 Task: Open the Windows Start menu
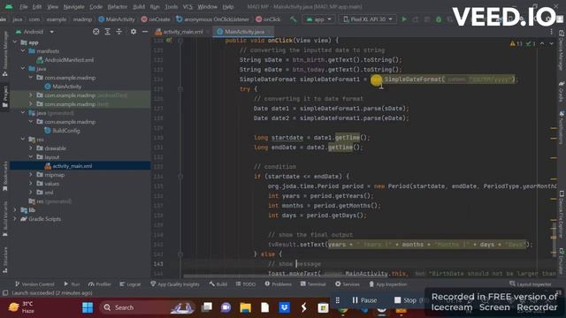click(x=88, y=307)
